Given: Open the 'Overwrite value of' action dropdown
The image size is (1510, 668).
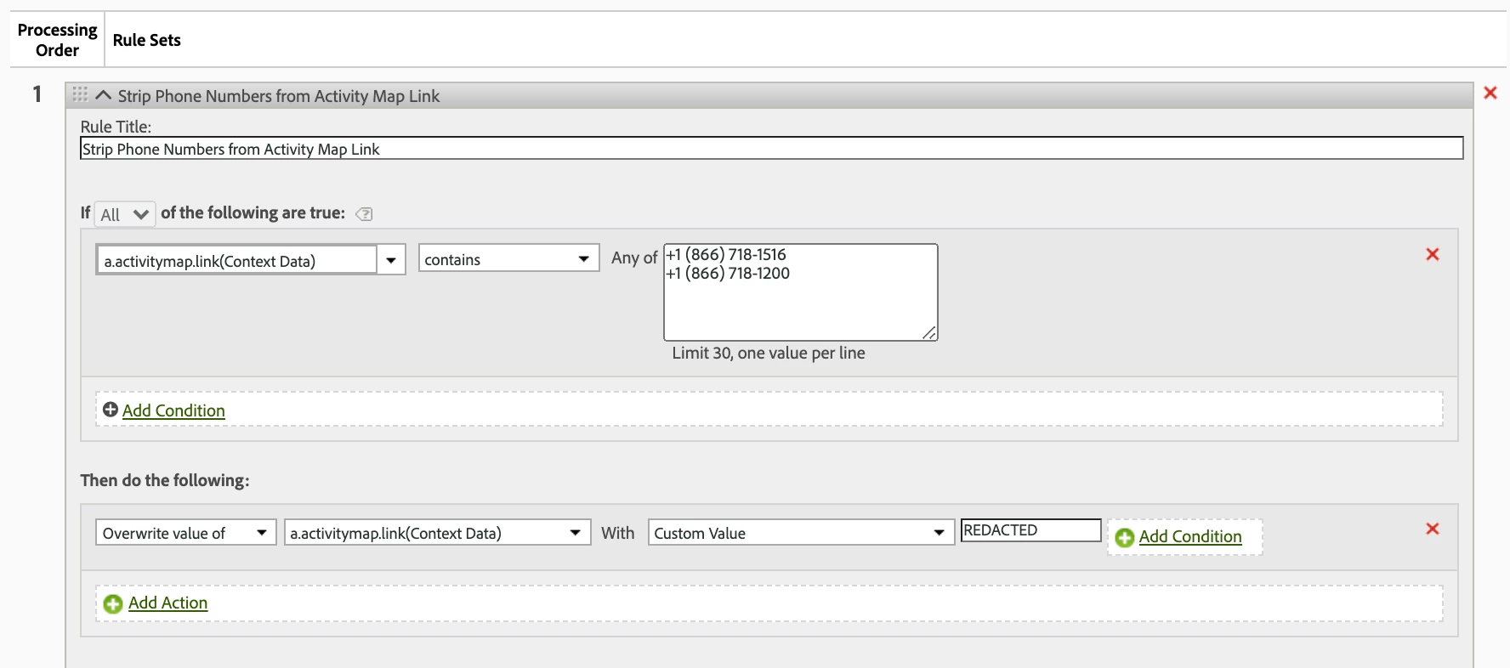Looking at the screenshot, I should (185, 533).
